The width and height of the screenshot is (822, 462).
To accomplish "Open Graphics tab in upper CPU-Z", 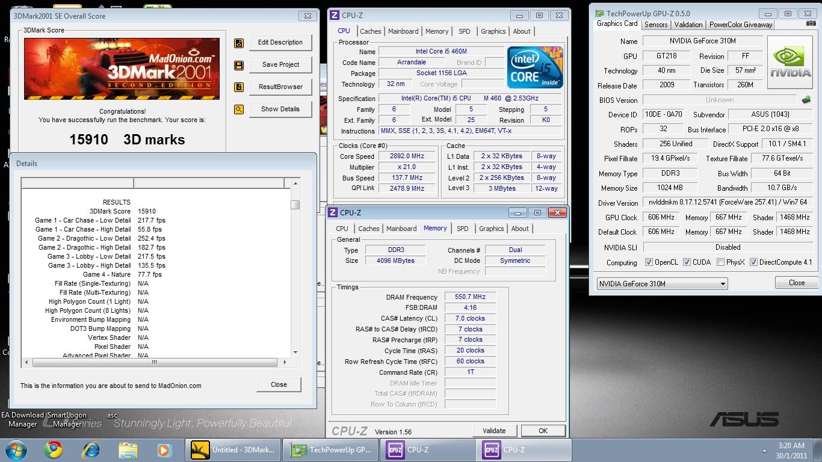I will pyautogui.click(x=493, y=31).
